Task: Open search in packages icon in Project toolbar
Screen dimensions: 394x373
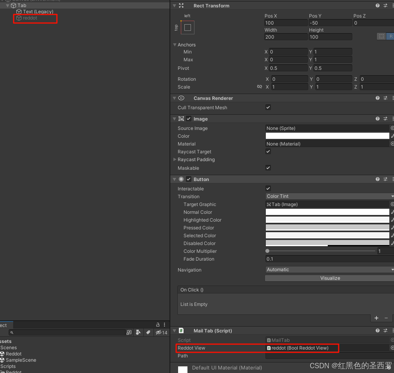Action: point(129,332)
